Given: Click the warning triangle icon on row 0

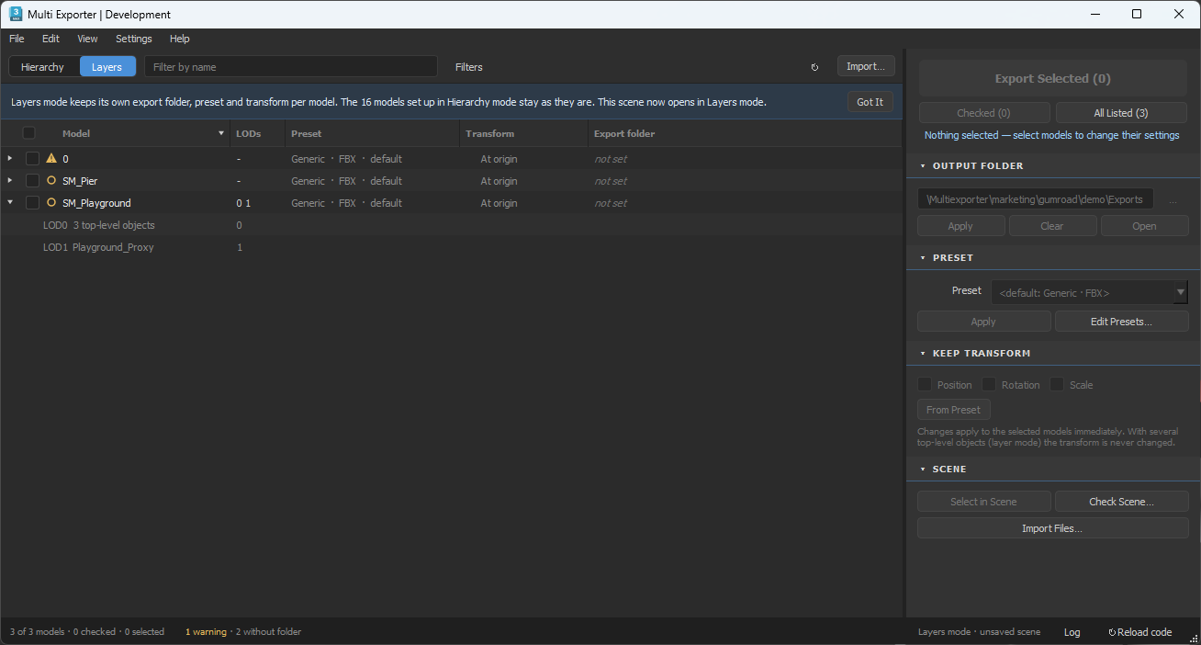Looking at the screenshot, I should pyautogui.click(x=51, y=158).
